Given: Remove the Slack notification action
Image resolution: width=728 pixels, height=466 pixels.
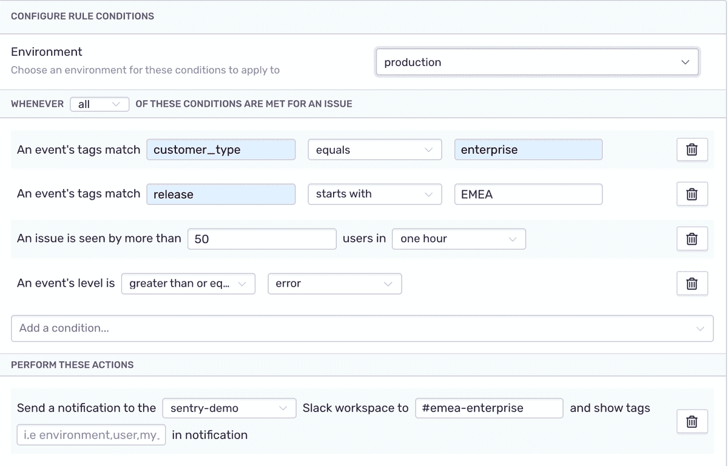Looking at the screenshot, I should pos(692,421).
